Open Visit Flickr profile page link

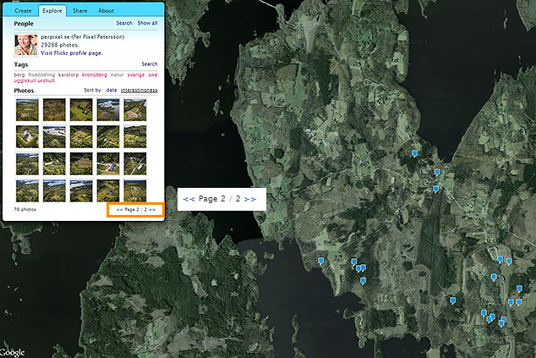coord(72,53)
